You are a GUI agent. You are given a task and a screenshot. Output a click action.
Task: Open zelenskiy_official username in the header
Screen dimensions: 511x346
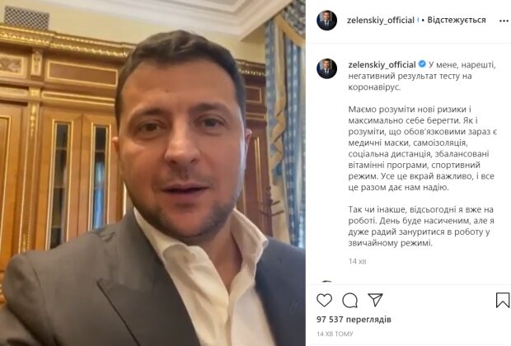(x=380, y=21)
